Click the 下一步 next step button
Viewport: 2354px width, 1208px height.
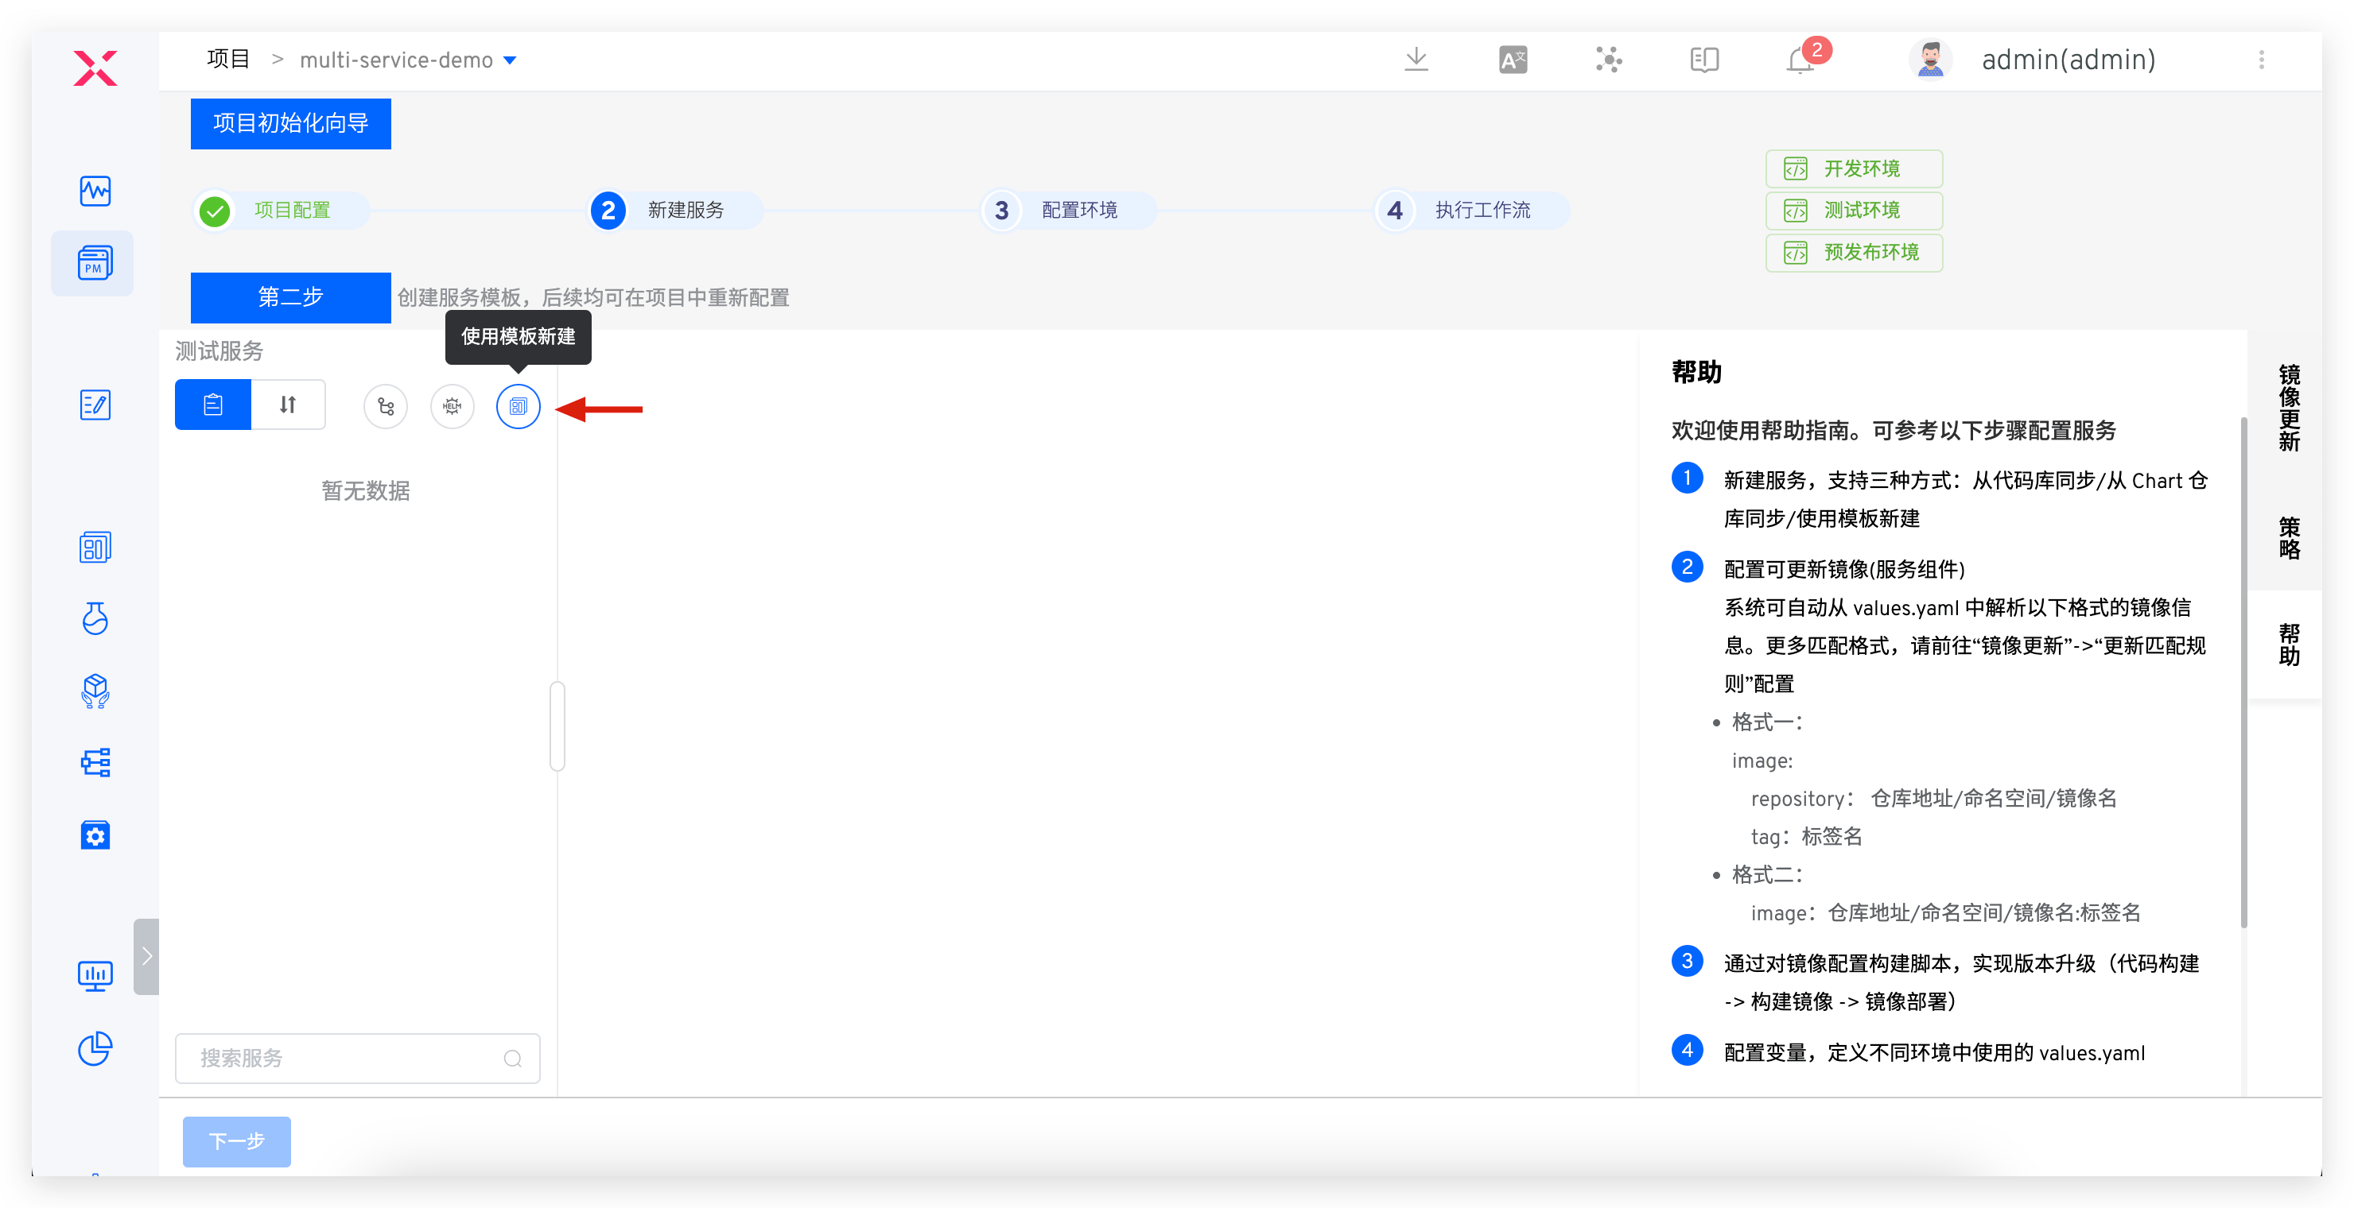tap(237, 1141)
